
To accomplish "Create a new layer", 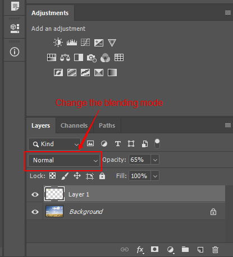I will [x=200, y=250].
